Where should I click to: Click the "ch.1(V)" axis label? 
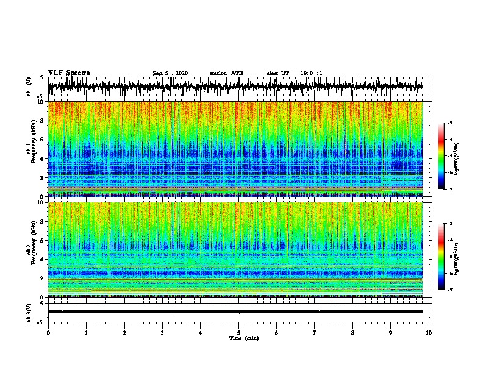pyautogui.click(x=29, y=87)
